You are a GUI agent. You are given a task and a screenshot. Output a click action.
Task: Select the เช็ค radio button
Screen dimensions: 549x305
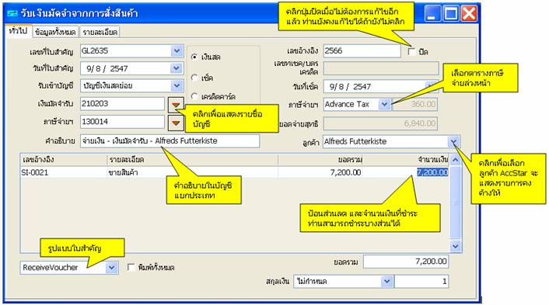pyautogui.click(x=194, y=78)
